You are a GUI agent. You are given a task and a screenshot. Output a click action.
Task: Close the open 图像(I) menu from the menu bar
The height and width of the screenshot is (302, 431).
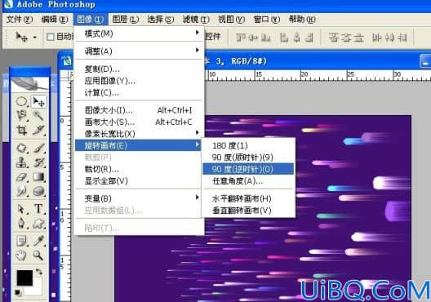[91, 20]
